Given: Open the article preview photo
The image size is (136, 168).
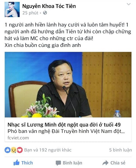Looking at the screenshot, I should 68,85.
